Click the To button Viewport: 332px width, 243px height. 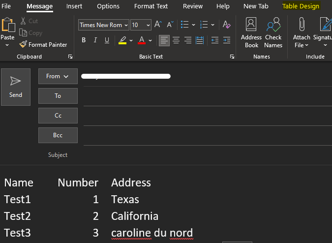click(x=58, y=96)
